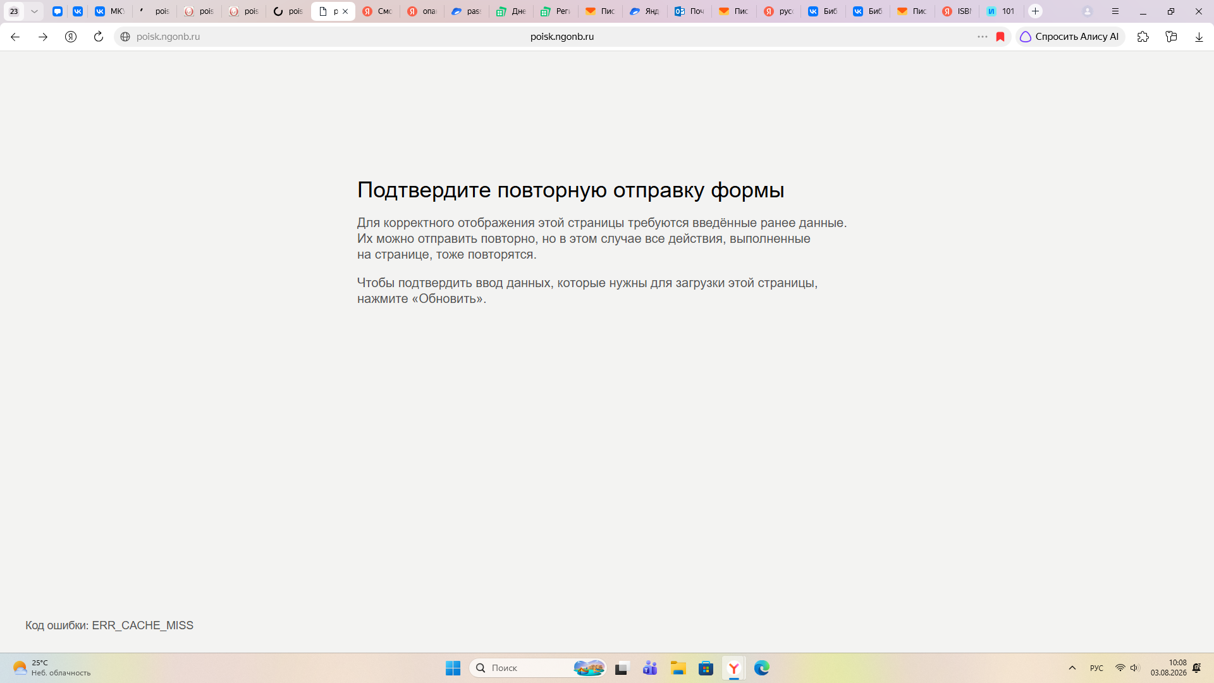Switch to the Outlook Поч tab
This screenshot has height=683, width=1214.
(x=689, y=11)
